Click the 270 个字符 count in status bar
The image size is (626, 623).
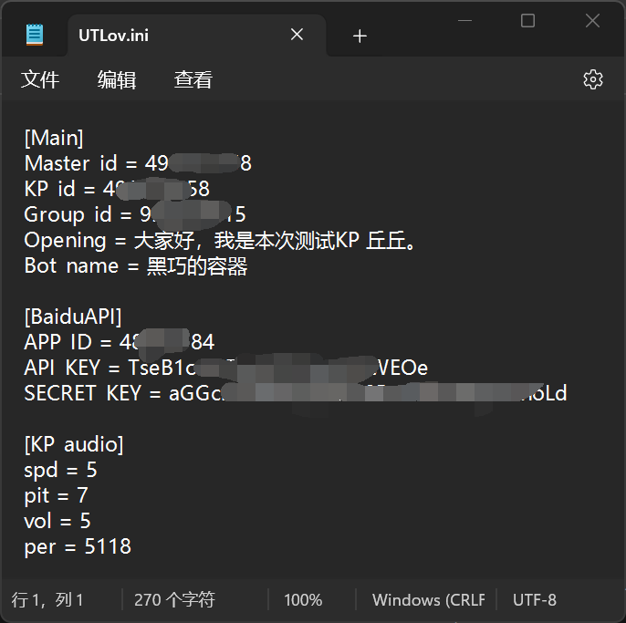tap(174, 600)
